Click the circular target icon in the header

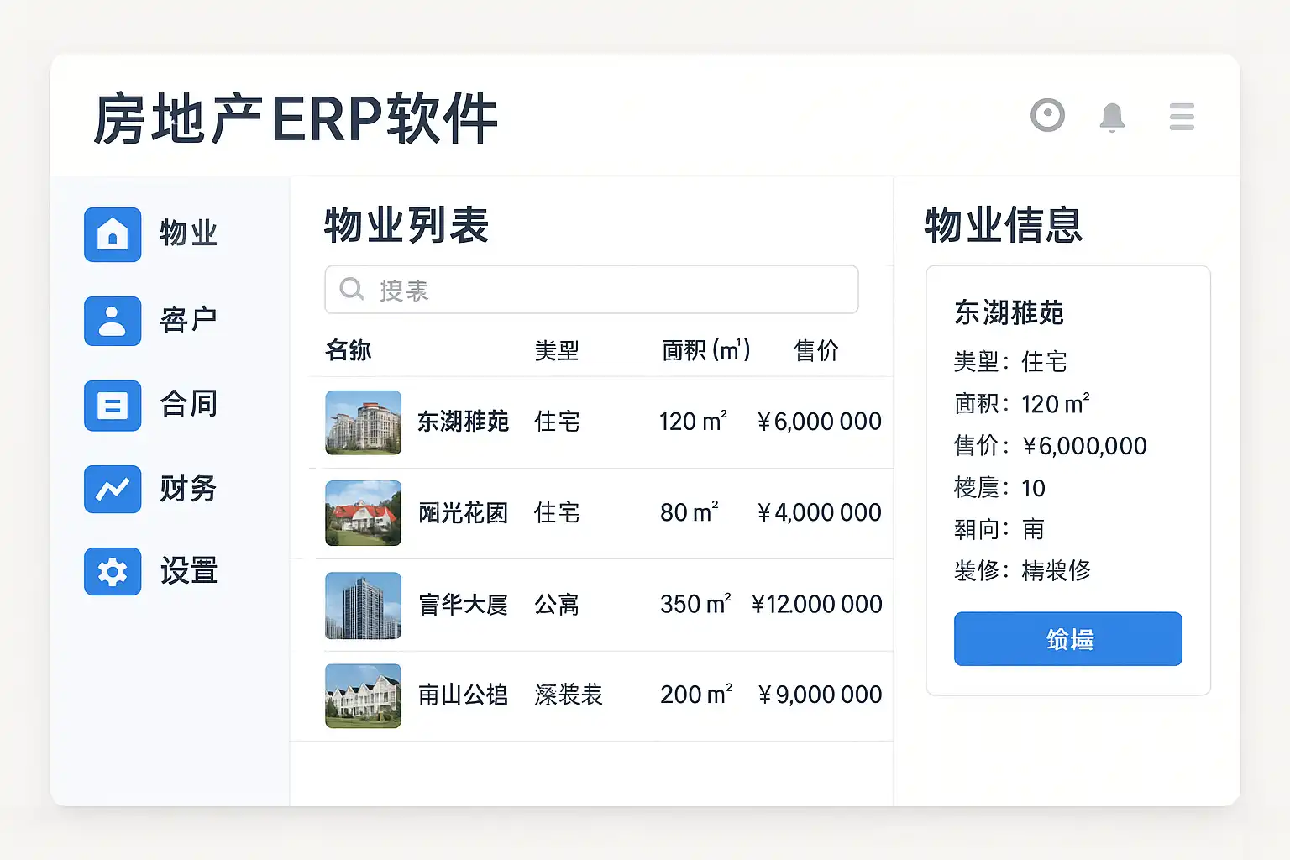point(1047,116)
